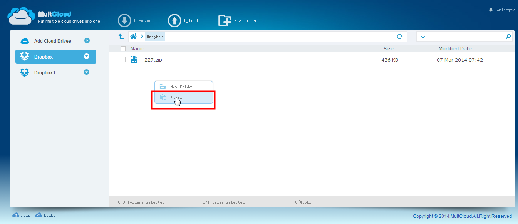Click Add Cloud Drives label
Image resolution: width=518 pixels, height=224 pixels.
[x=53, y=41]
